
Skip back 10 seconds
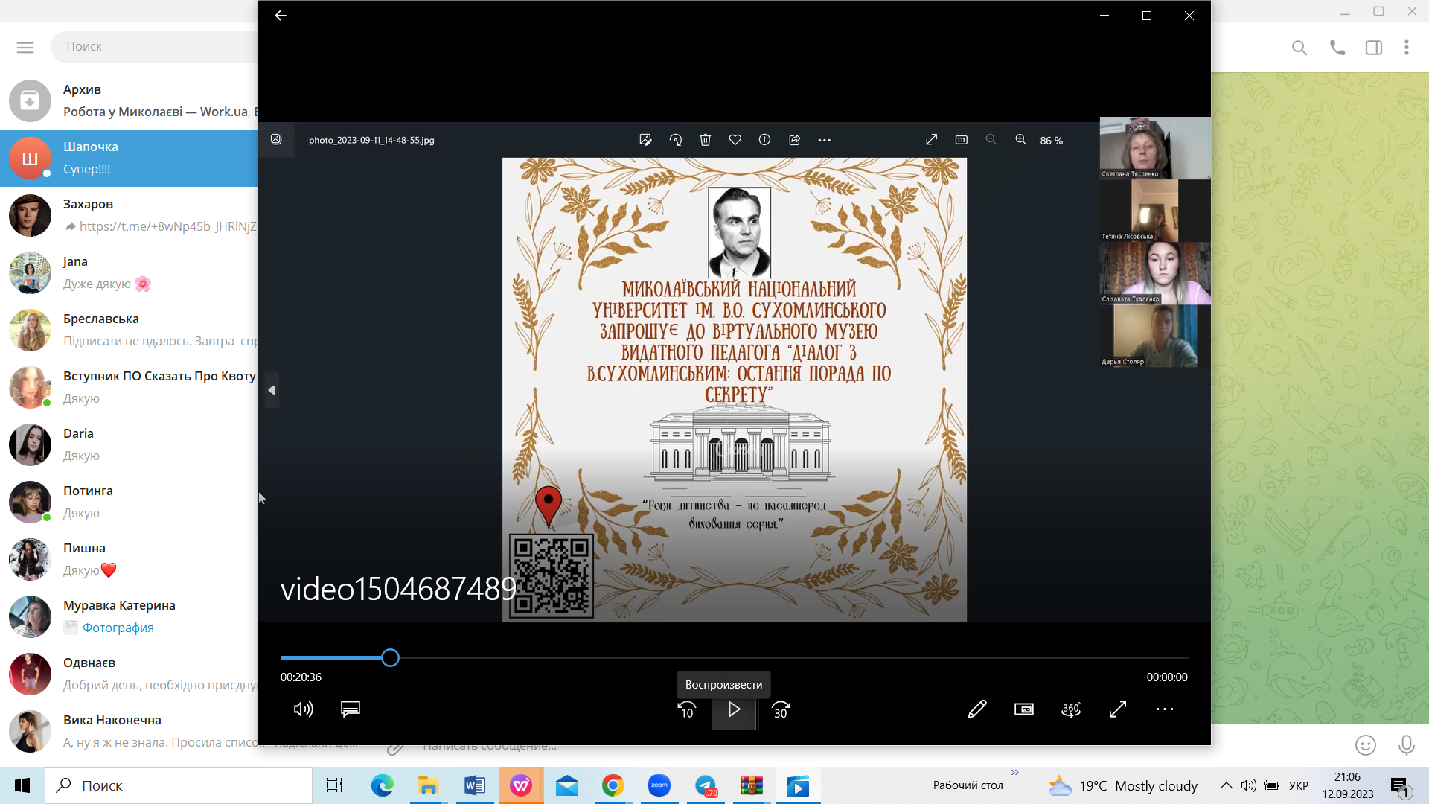pyautogui.click(x=687, y=710)
